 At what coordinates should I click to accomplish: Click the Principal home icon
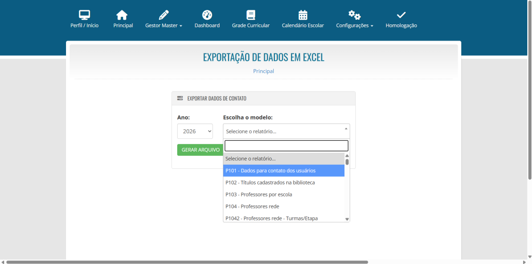pos(123,15)
